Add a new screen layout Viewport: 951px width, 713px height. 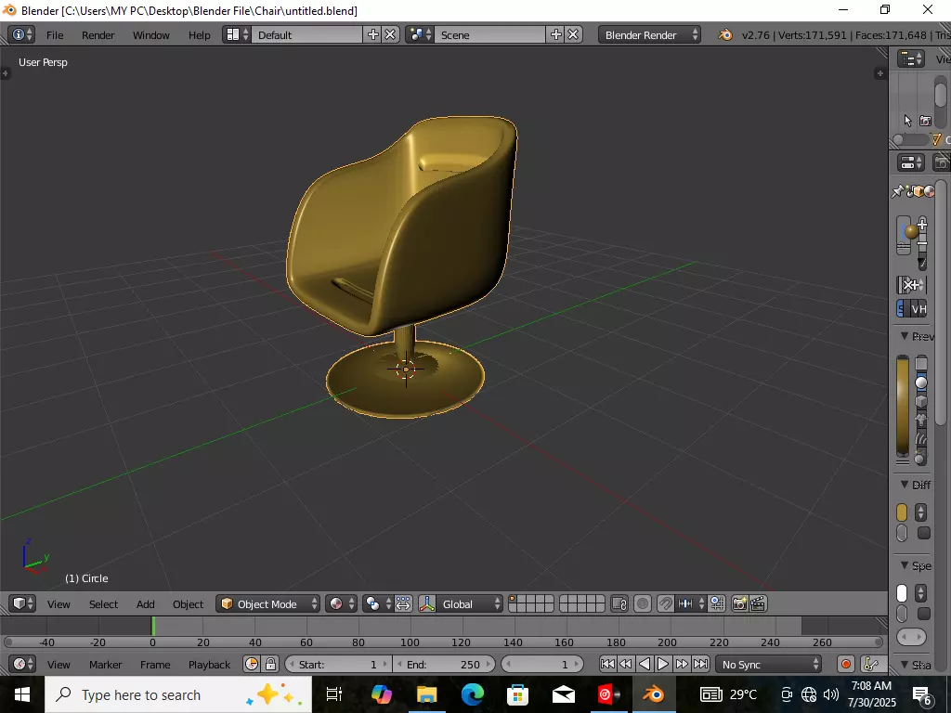coord(373,34)
